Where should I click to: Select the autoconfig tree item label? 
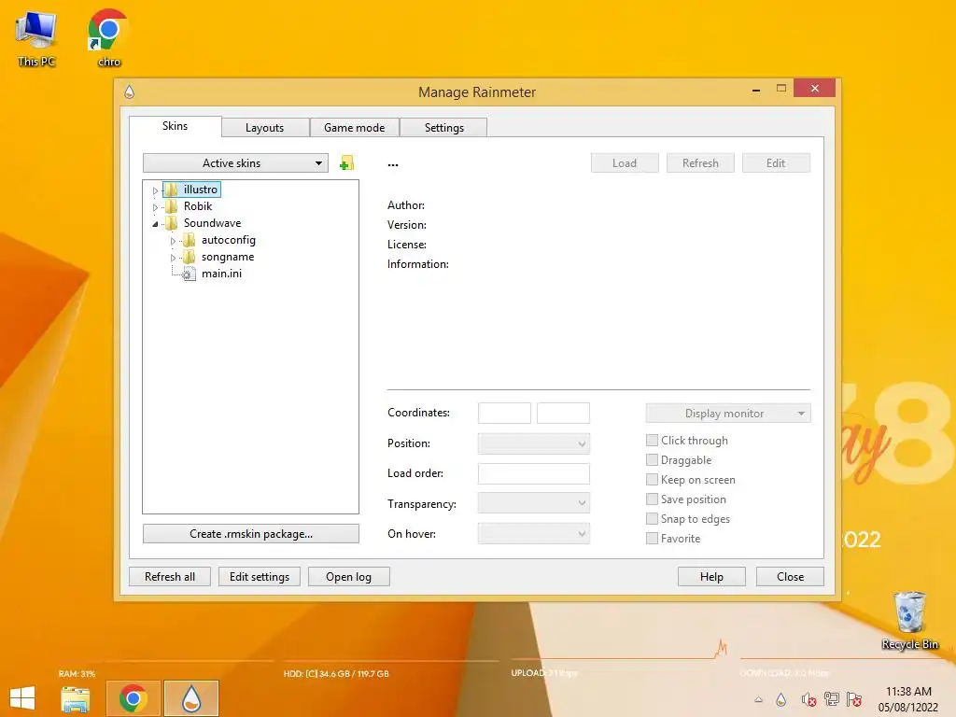228,240
